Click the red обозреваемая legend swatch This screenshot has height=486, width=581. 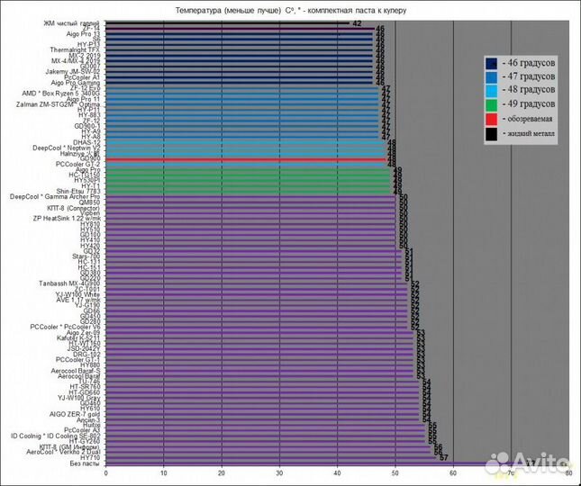493,119
